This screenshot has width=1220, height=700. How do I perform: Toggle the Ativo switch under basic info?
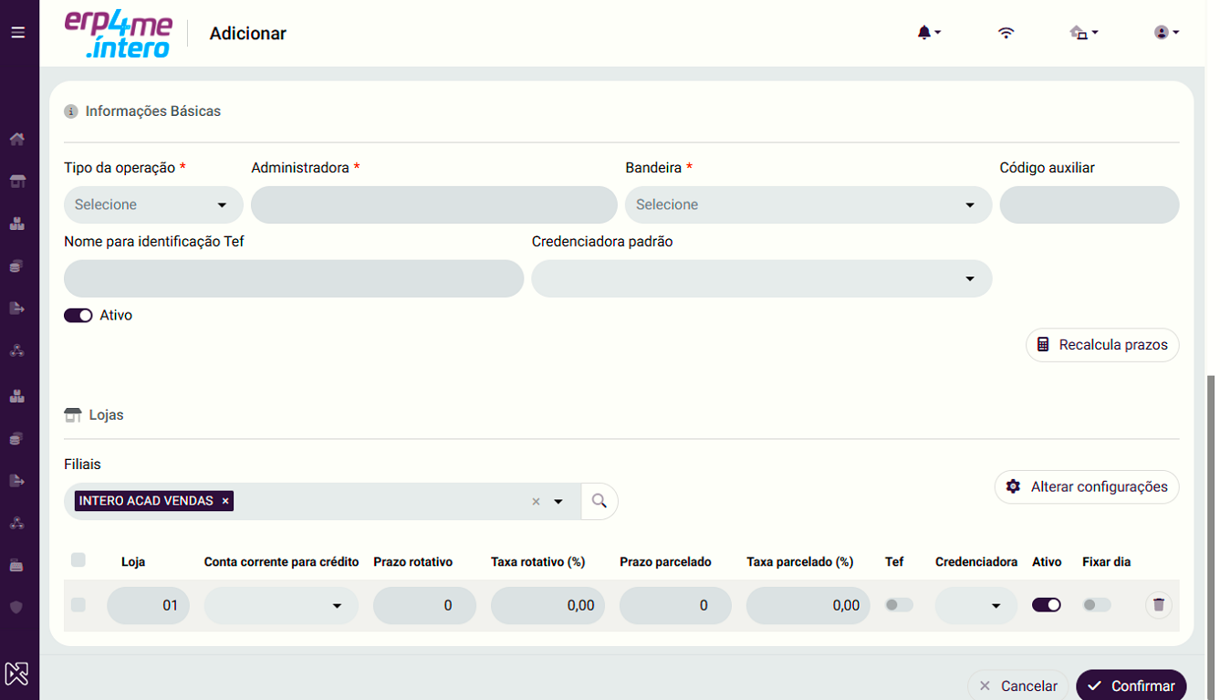[x=78, y=315]
